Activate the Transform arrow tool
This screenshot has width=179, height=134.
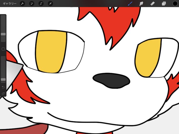coord(50,4)
